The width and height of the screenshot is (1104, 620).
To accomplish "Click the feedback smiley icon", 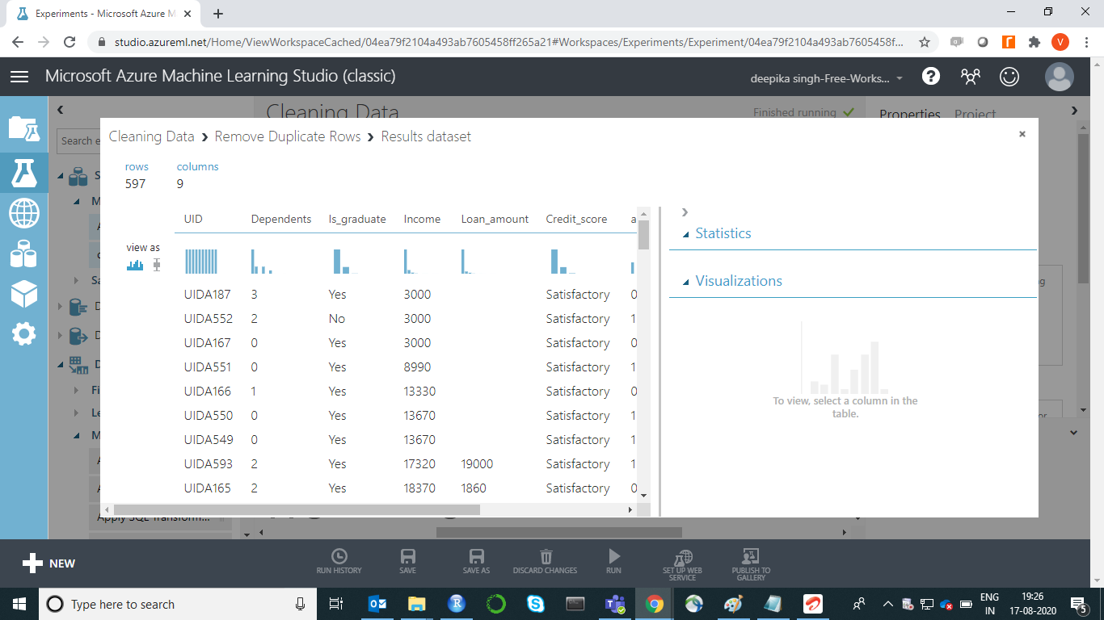I will click(1009, 76).
